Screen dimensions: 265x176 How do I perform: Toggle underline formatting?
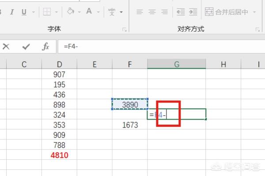[24, 12]
